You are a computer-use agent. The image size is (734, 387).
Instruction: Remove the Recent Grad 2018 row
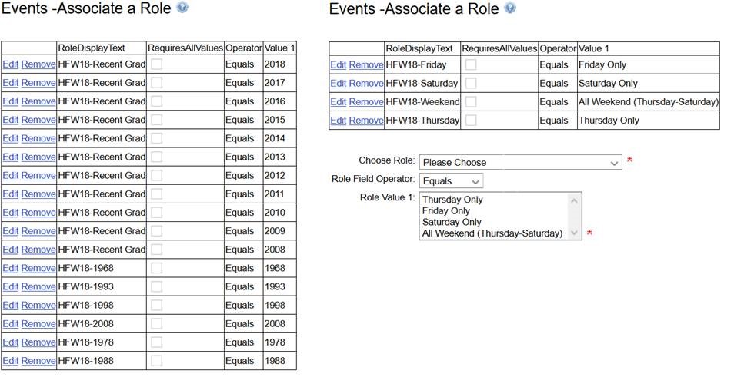click(x=38, y=64)
